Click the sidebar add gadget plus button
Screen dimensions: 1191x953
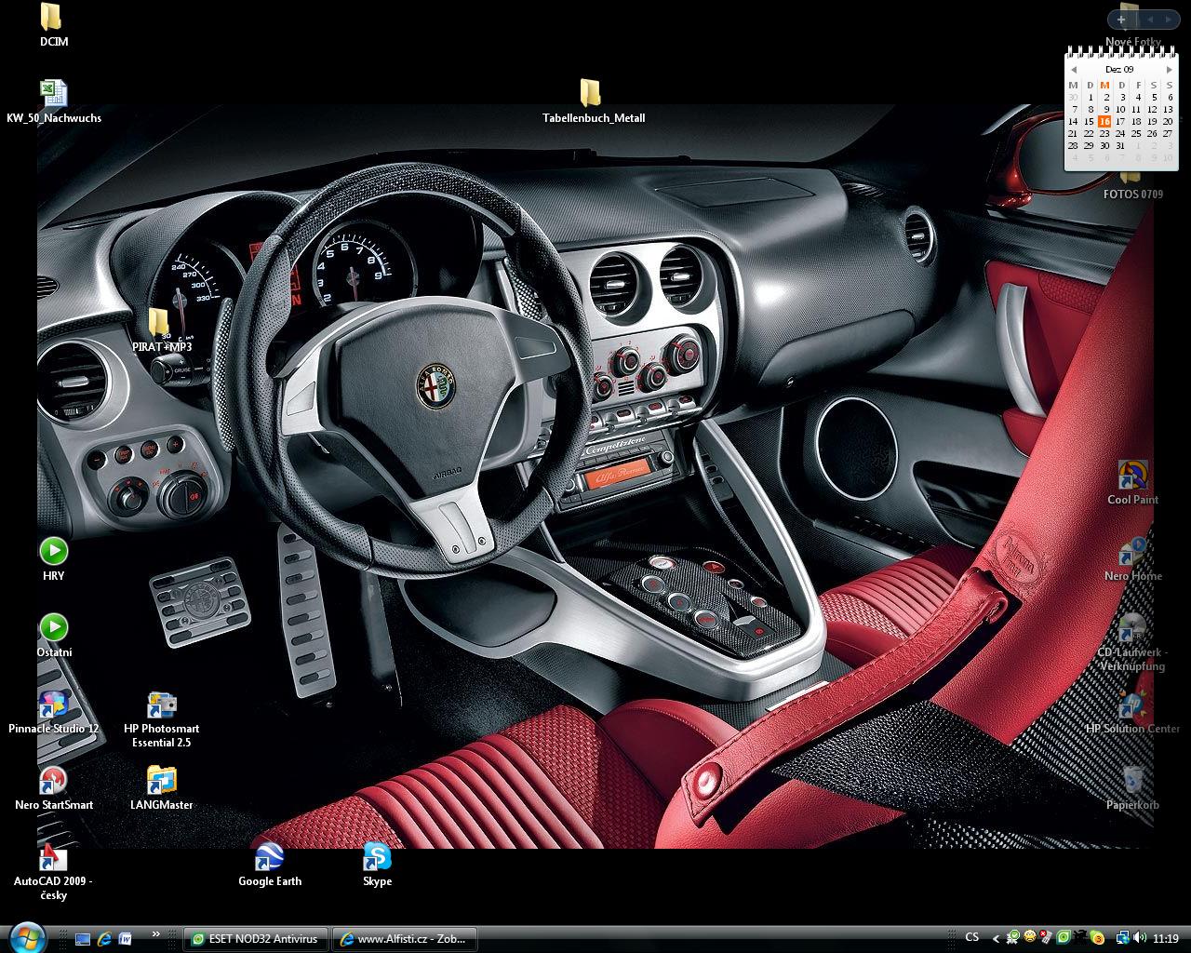click(1121, 19)
